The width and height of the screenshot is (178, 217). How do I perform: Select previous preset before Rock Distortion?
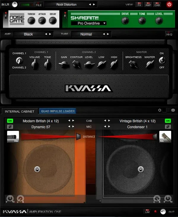(x=90, y=4)
